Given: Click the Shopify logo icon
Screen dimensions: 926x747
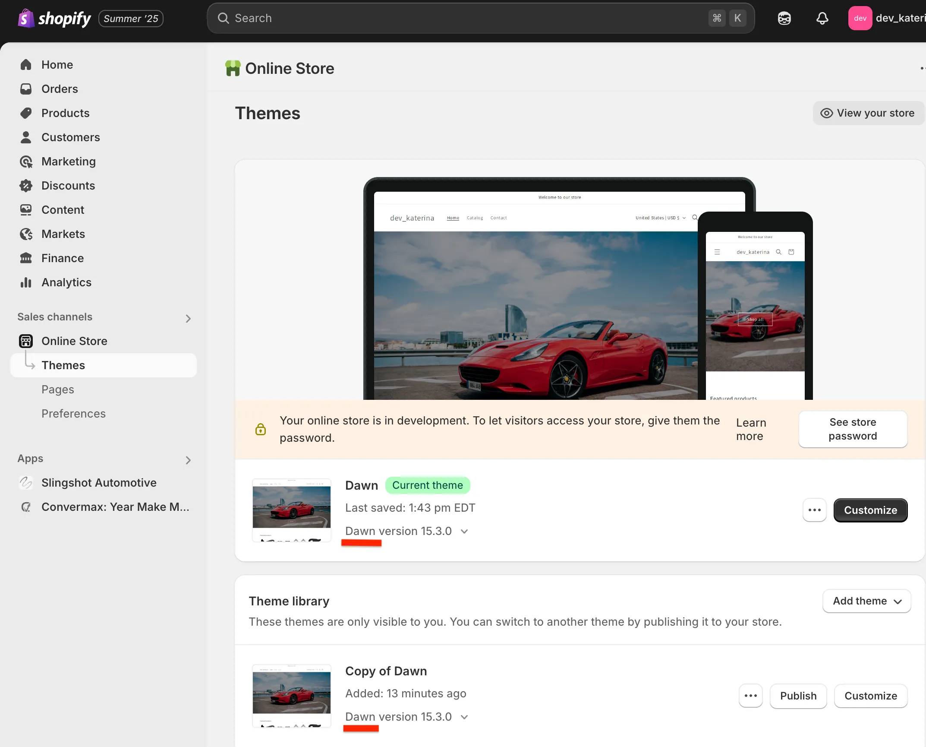Looking at the screenshot, I should (26, 18).
